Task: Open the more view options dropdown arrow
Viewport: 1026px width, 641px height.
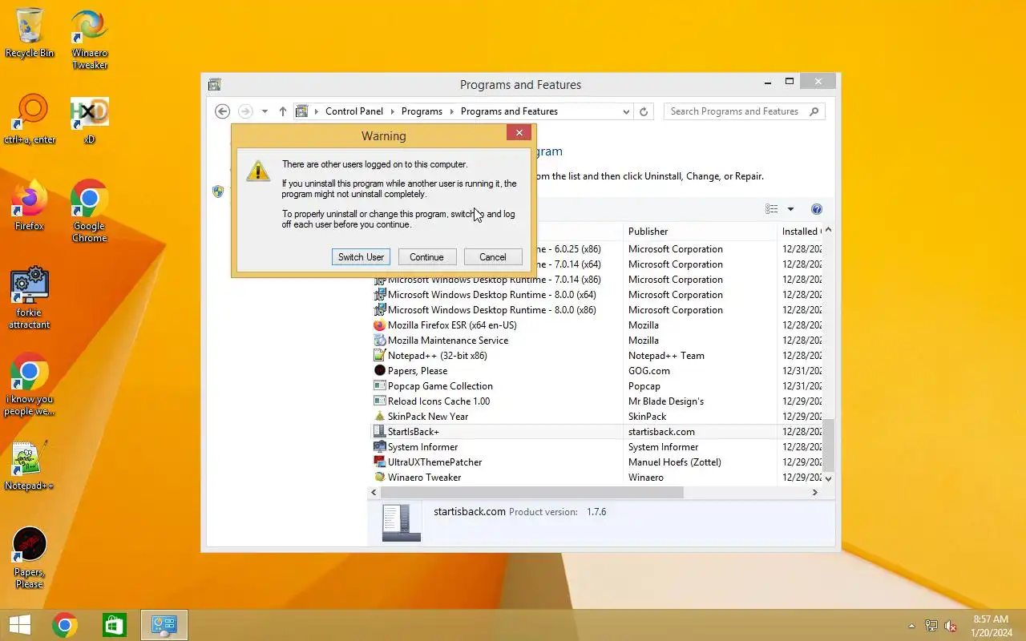Action: 790,209
